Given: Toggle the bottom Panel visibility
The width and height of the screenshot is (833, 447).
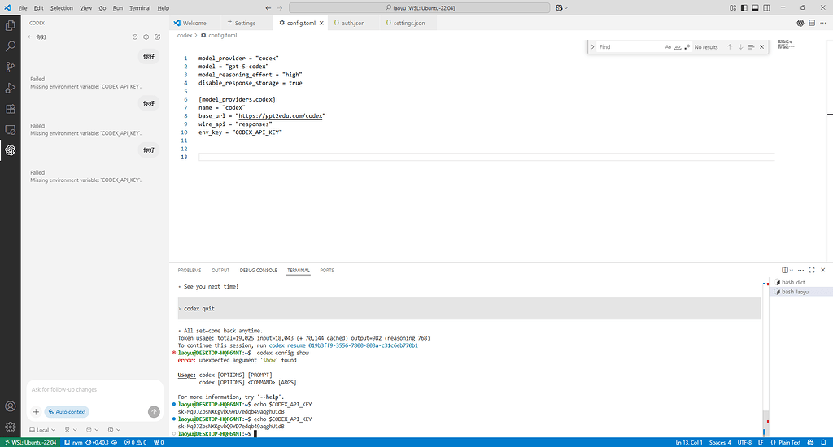Looking at the screenshot, I should pos(756,8).
